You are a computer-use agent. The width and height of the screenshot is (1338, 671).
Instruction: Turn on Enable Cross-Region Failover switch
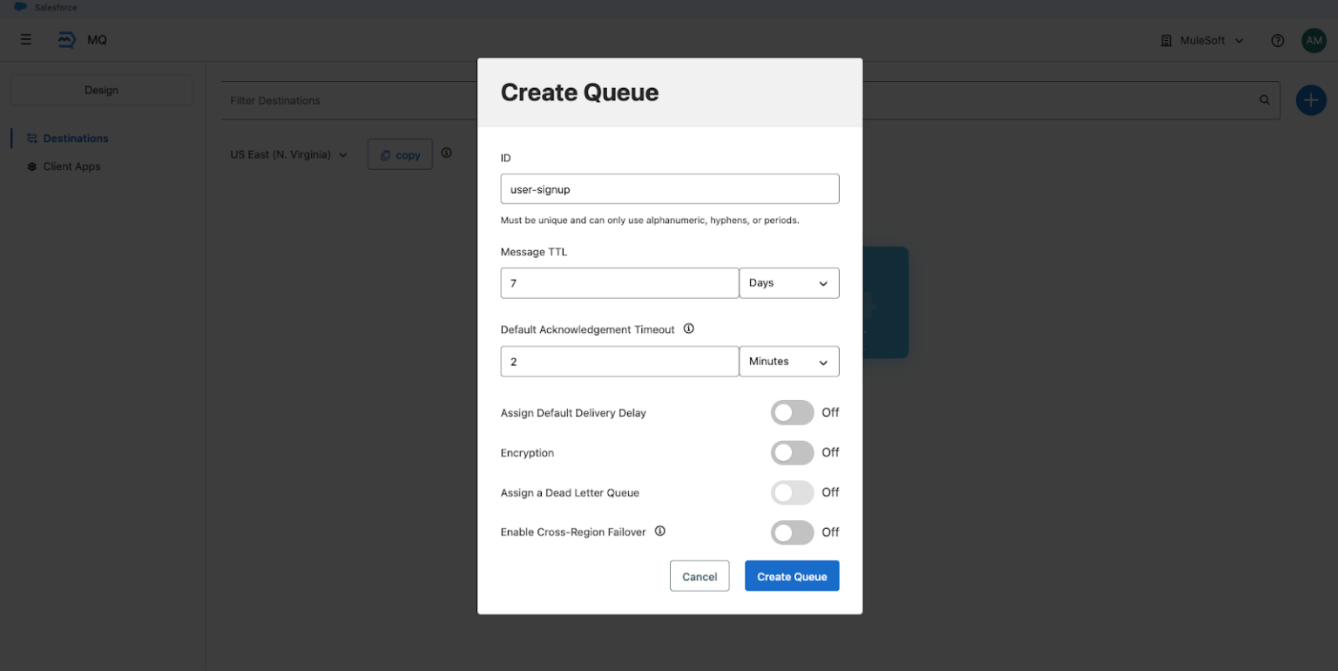tap(792, 532)
